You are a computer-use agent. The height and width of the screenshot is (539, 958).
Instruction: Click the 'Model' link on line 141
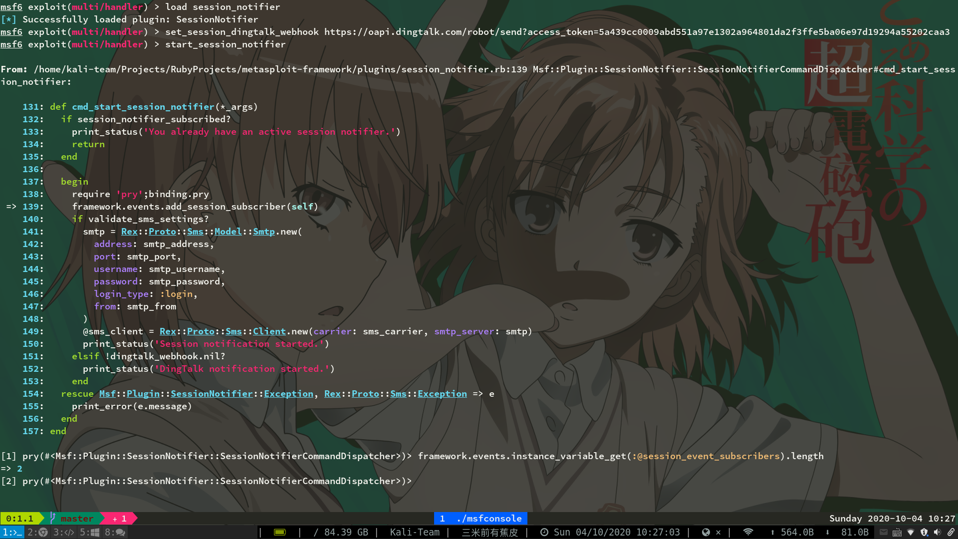[x=228, y=232]
